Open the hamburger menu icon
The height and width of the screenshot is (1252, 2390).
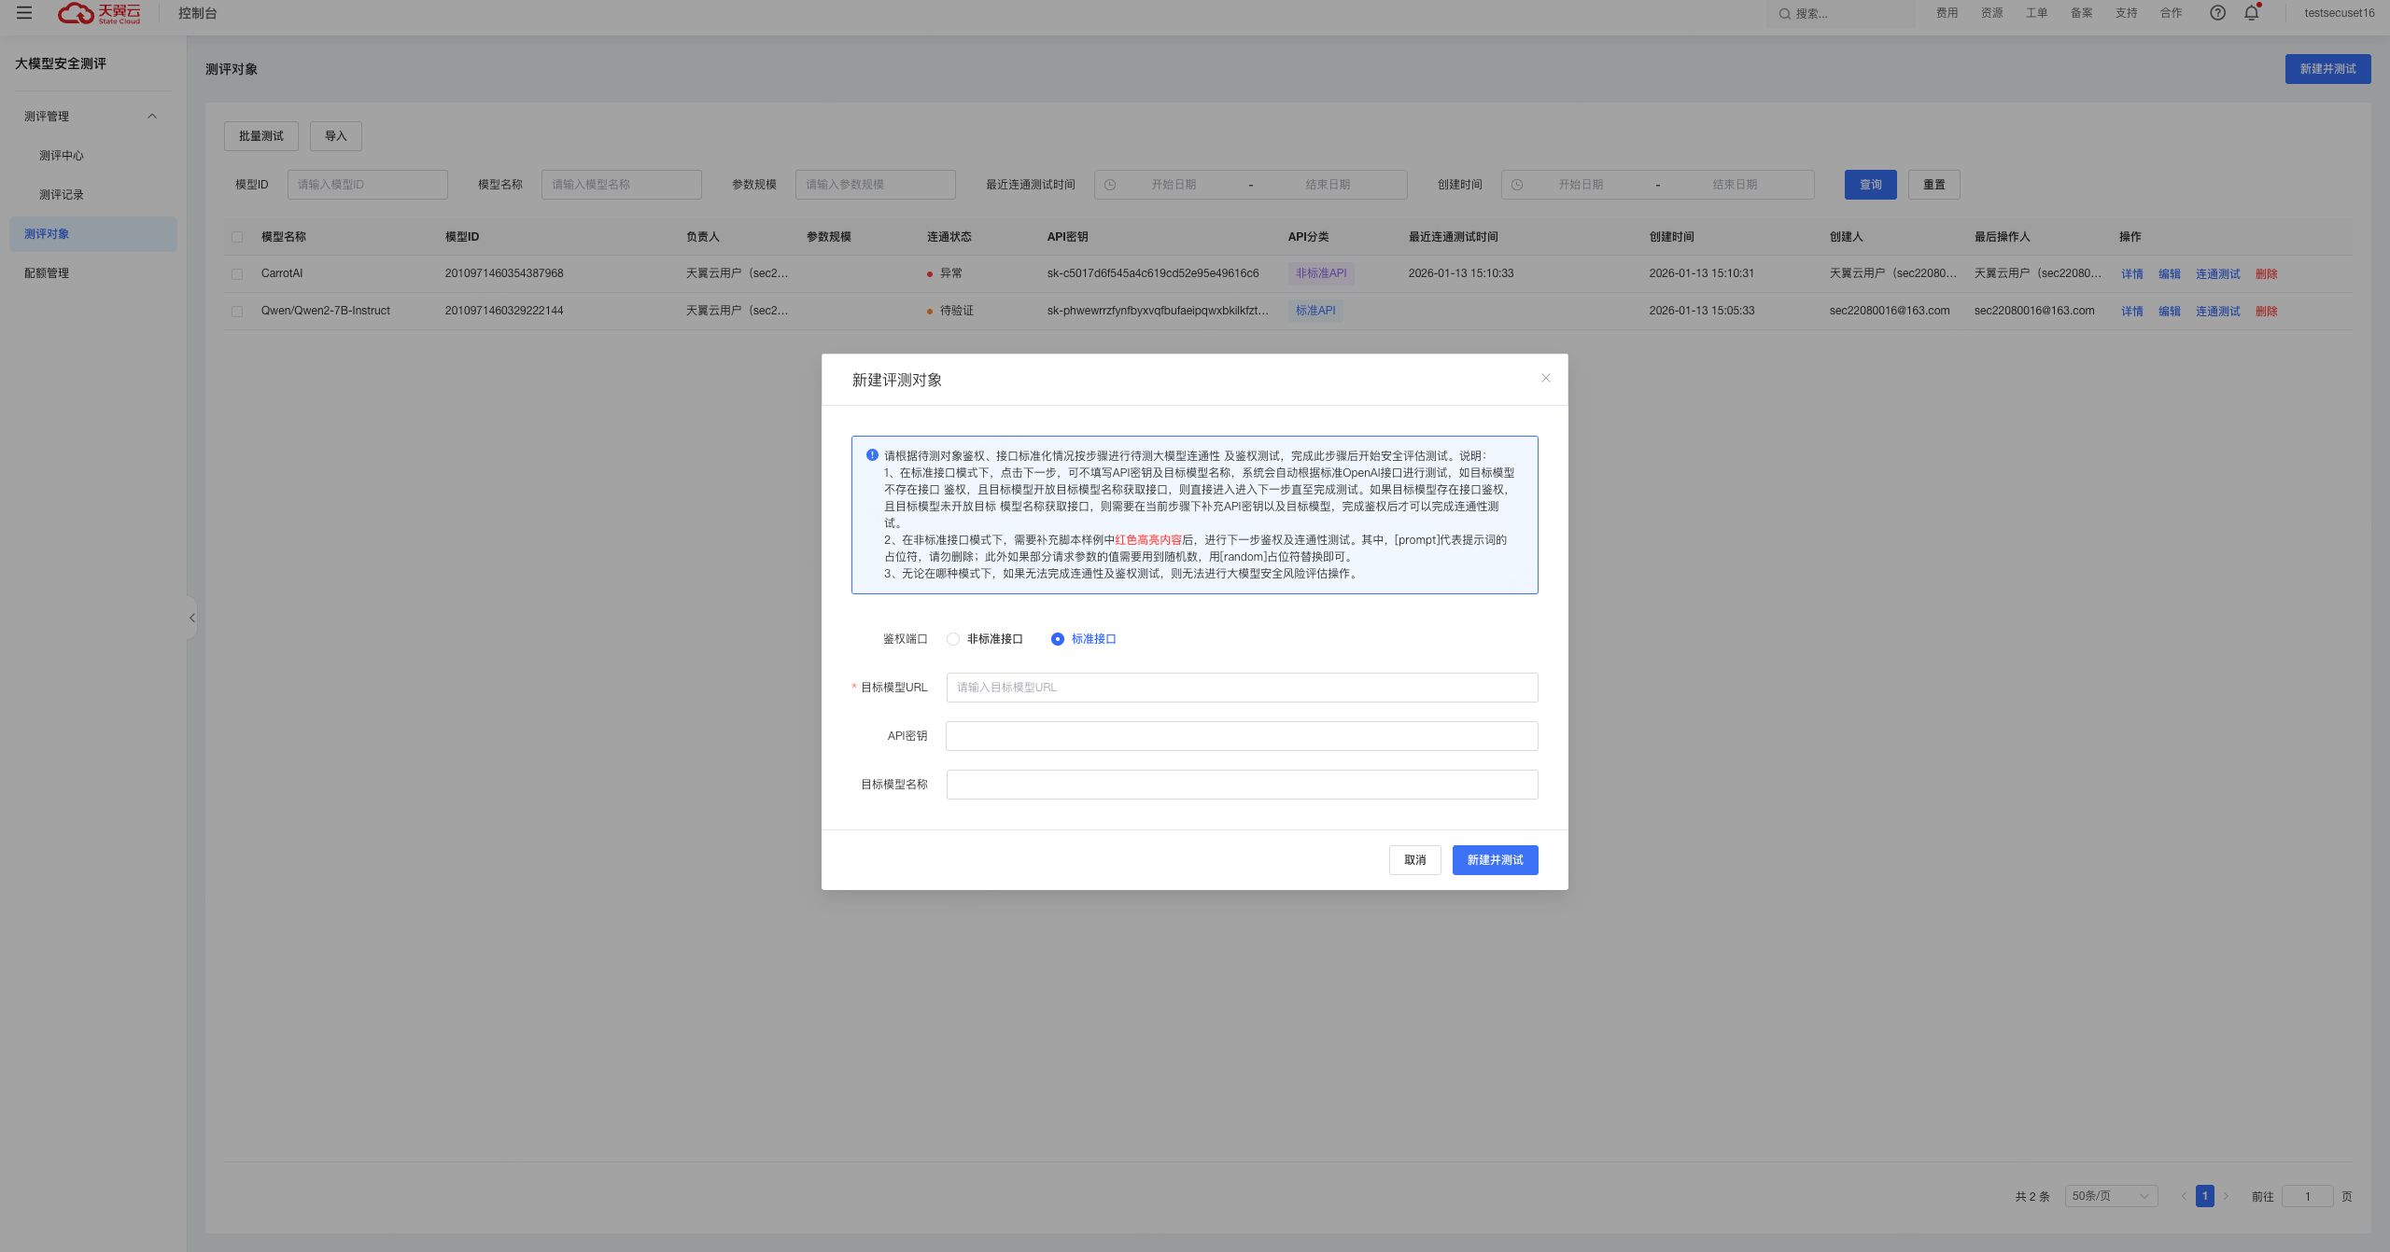24,13
